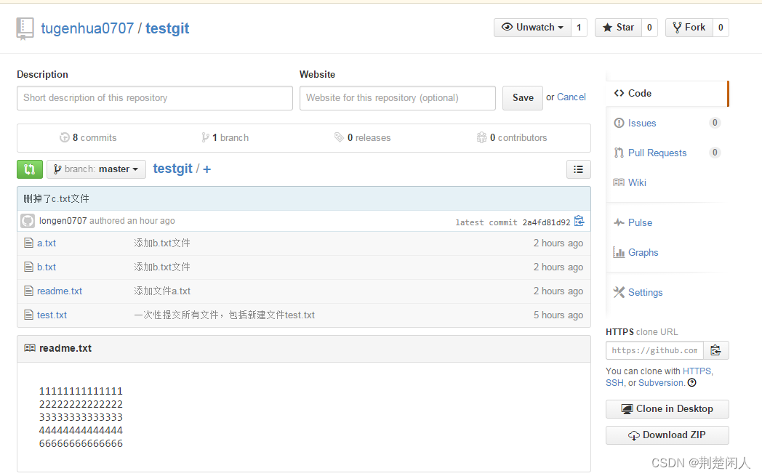
Task: Click the book icon in readme.txt preview header
Action: click(x=30, y=348)
